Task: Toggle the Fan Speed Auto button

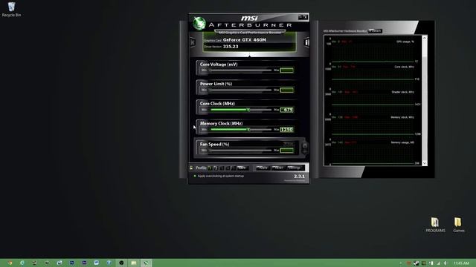Action: click(289, 143)
